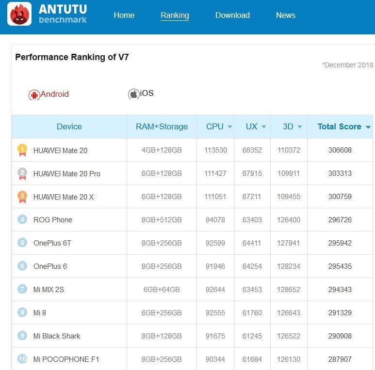The height and width of the screenshot is (370, 375).
Task: Switch to the Android ranking tab
Action: [x=54, y=94]
